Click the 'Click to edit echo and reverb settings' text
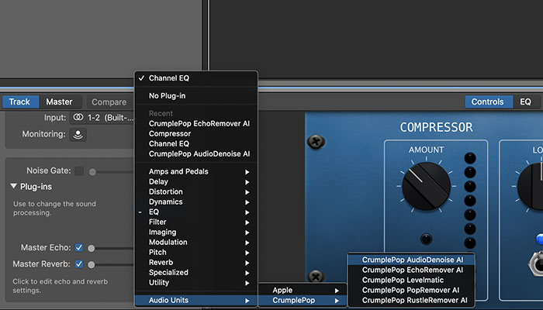543x310 pixels. point(61,286)
